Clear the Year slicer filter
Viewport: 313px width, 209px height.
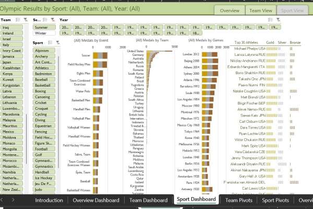pyautogui.click(x=278, y=20)
